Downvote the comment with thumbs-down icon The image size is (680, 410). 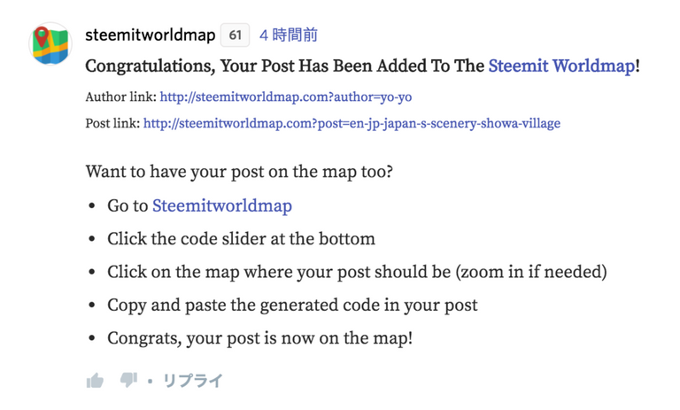click(x=128, y=380)
